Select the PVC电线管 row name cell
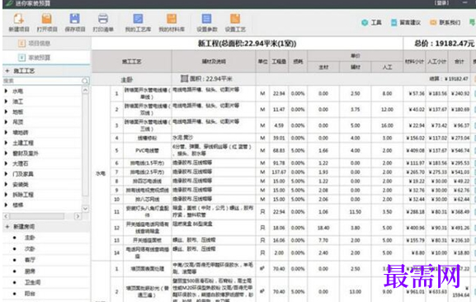The height and width of the screenshot is (302, 476). [147, 150]
